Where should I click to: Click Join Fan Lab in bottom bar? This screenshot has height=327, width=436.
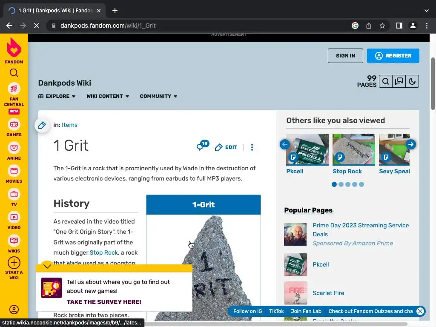[306, 311]
